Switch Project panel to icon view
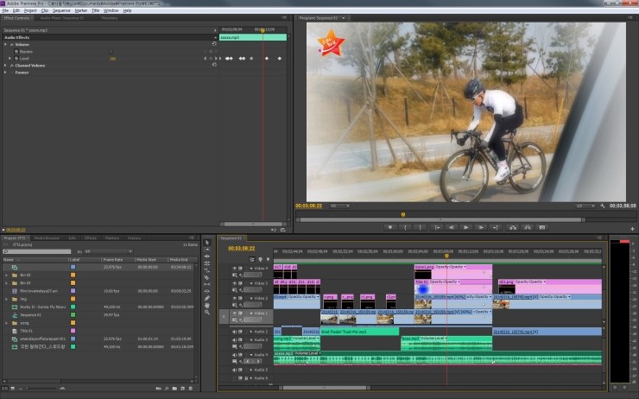The image size is (639, 399). click(13, 389)
